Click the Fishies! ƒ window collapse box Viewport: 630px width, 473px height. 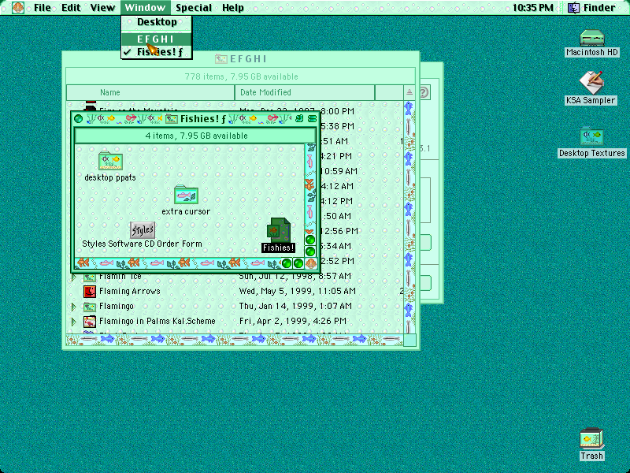[x=312, y=119]
